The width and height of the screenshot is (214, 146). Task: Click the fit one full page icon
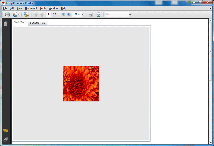(x=98, y=14)
